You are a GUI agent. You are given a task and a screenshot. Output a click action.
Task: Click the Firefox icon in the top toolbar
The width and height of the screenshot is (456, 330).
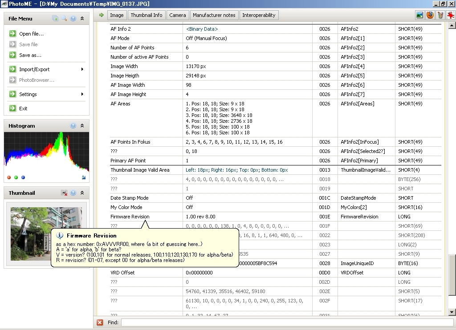pos(430,15)
